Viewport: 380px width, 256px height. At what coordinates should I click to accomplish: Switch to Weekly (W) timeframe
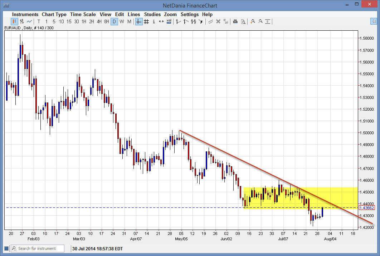pyautogui.click(x=122, y=21)
